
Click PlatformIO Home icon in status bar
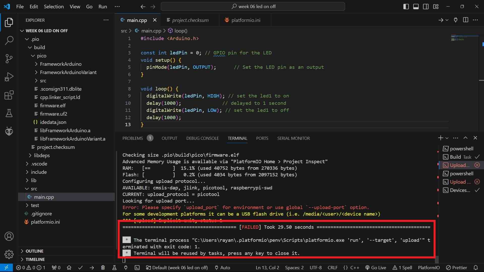tap(69, 268)
